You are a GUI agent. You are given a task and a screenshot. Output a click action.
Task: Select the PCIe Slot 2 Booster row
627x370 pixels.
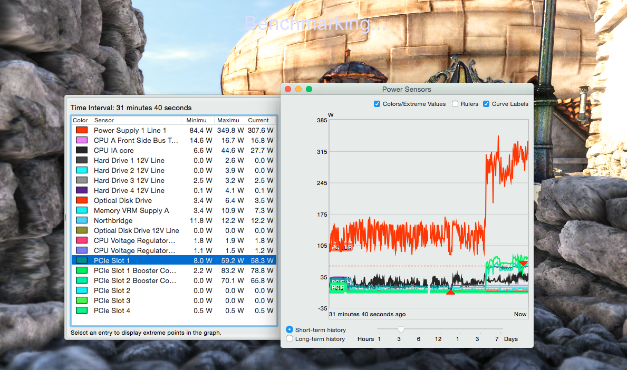coord(174,280)
